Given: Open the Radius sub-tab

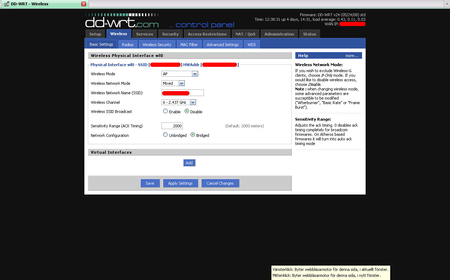Looking at the screenshot, I should (128, 45).
